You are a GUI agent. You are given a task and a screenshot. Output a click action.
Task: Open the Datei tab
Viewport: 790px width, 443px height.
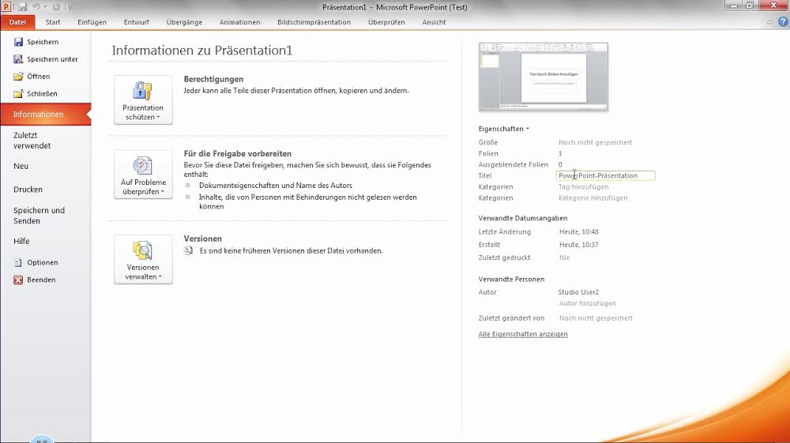[17, 22]
